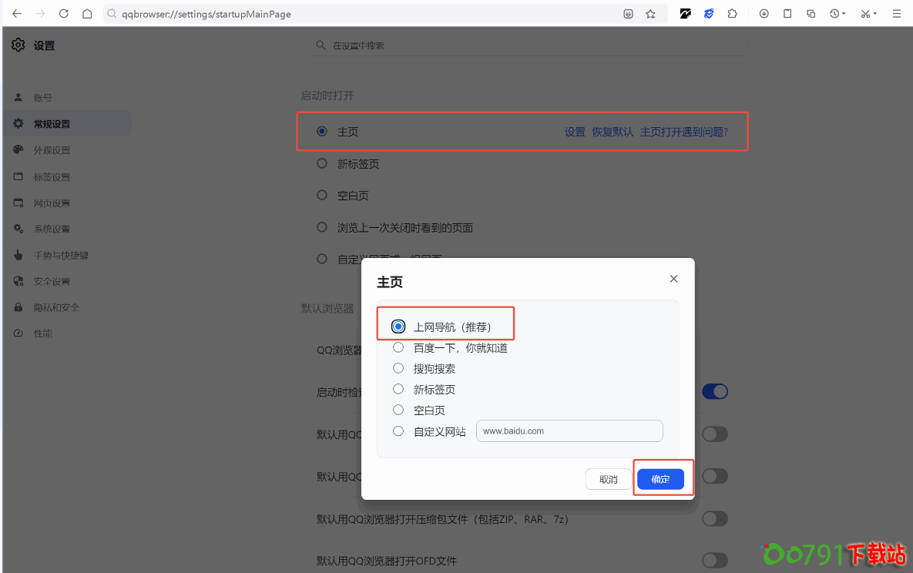The height and width of the screenshot is (573, 913).
Task: Click the browser reload button
Action: tap(64, 14)
